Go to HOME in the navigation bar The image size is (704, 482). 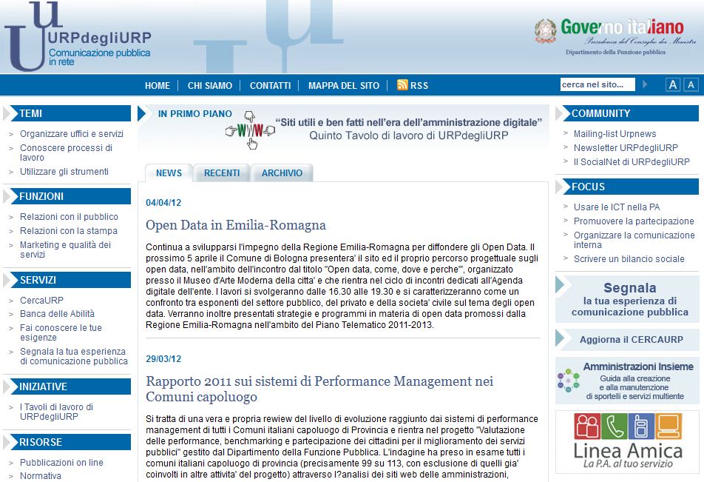(157, 85)
